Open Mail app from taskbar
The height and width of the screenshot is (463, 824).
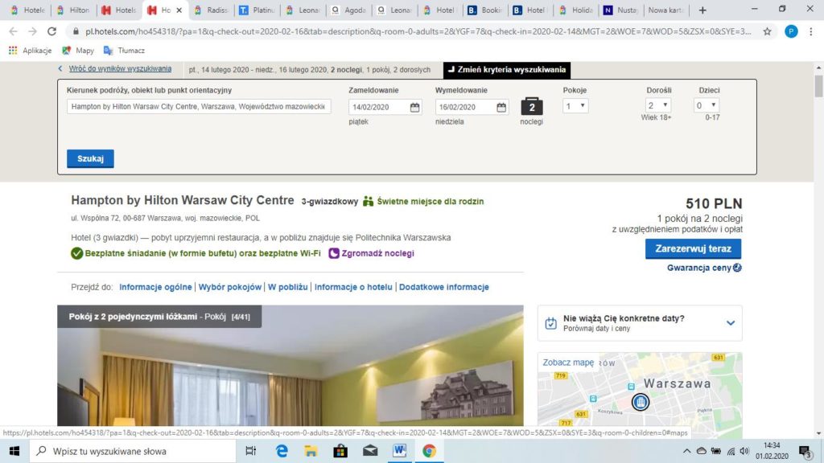click(x=370, y=451)
